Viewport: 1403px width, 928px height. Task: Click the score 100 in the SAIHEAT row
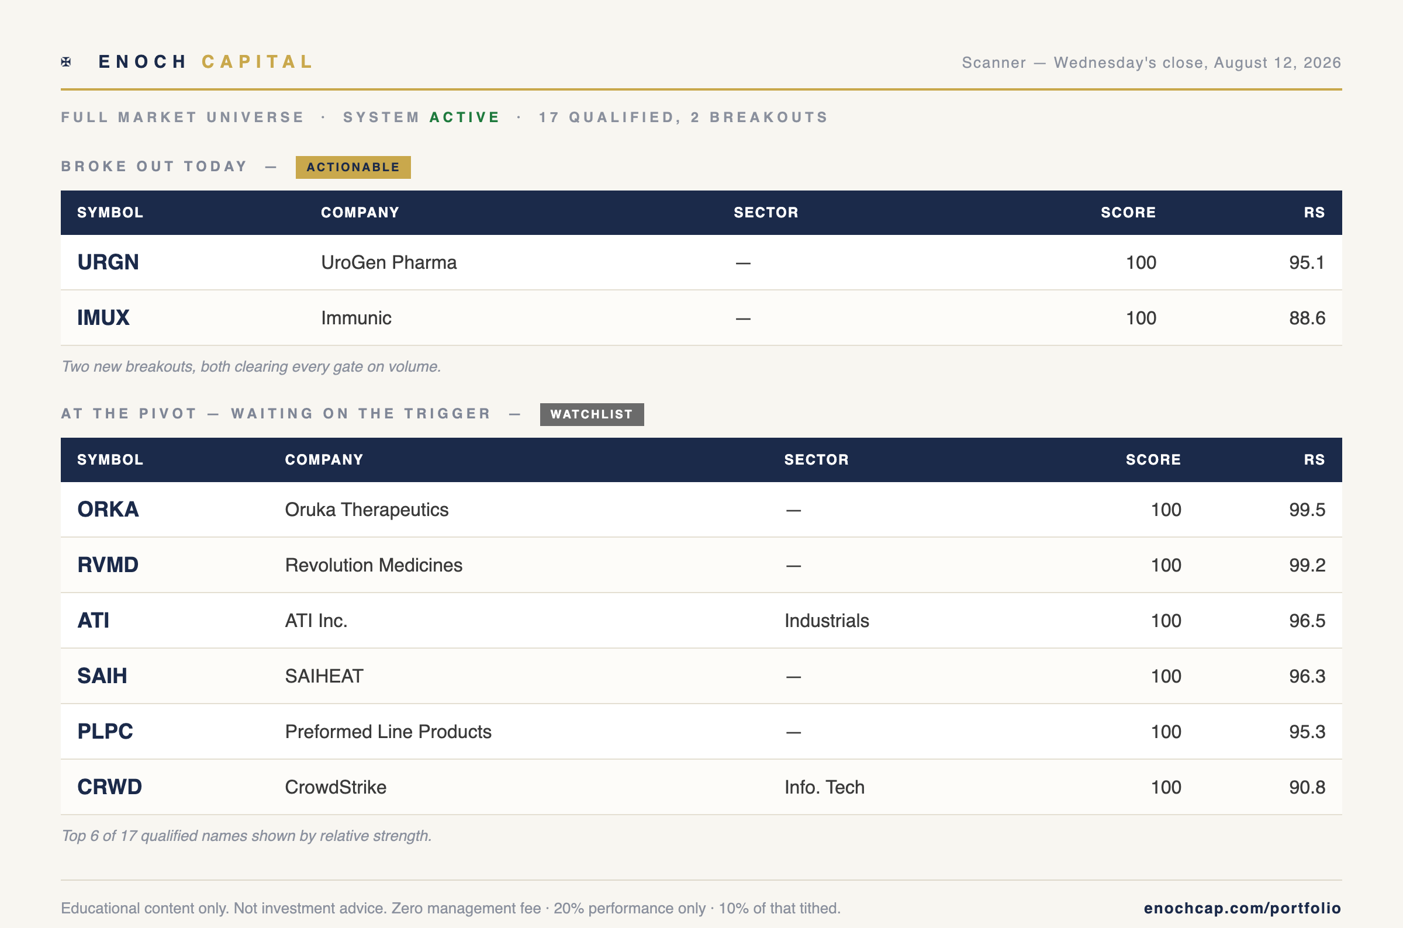[x=1166, y=677]
